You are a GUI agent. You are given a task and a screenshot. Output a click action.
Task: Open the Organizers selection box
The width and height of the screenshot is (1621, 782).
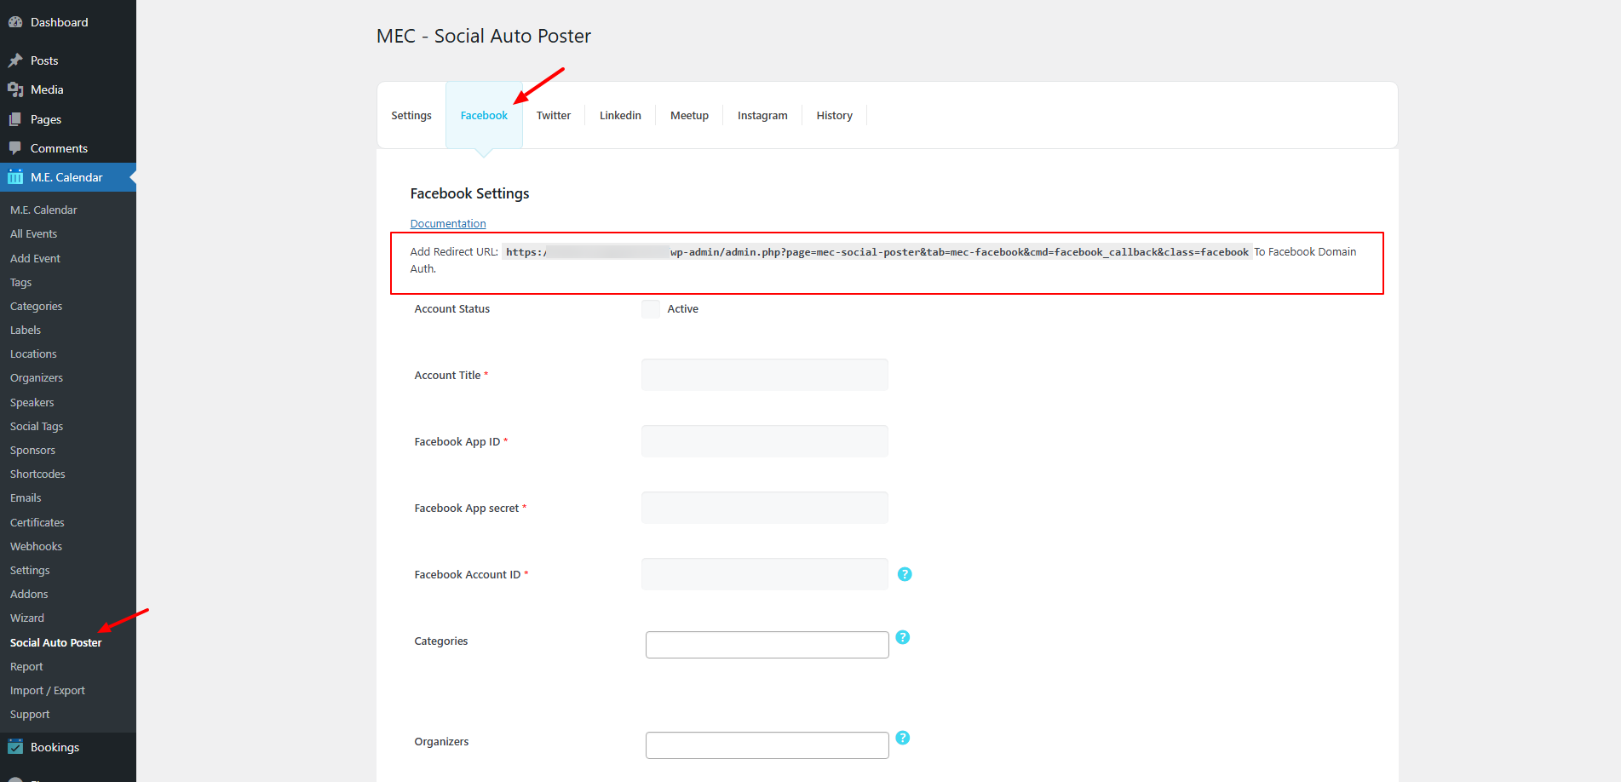(x=767, y=745)
